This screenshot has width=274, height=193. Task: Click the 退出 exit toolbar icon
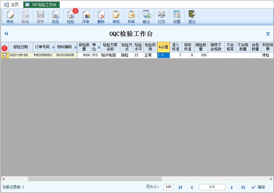192,17
